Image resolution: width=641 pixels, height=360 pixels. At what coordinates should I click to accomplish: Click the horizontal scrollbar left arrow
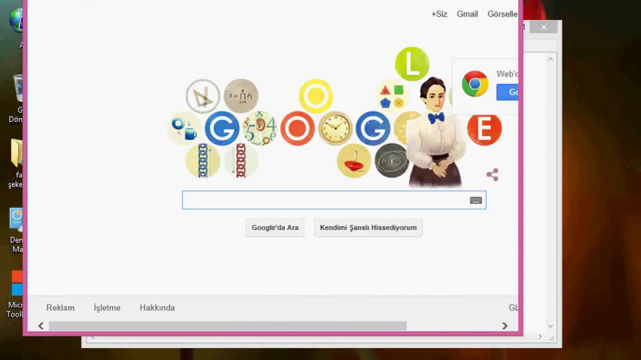[41, 326]
